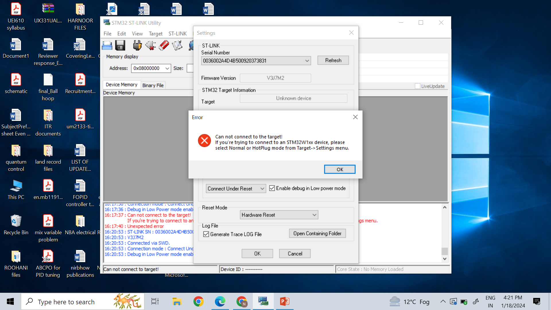Click the Open file toolbar icon
The width and height of the screenshot is (551, 310).
[x=107, y=46]
